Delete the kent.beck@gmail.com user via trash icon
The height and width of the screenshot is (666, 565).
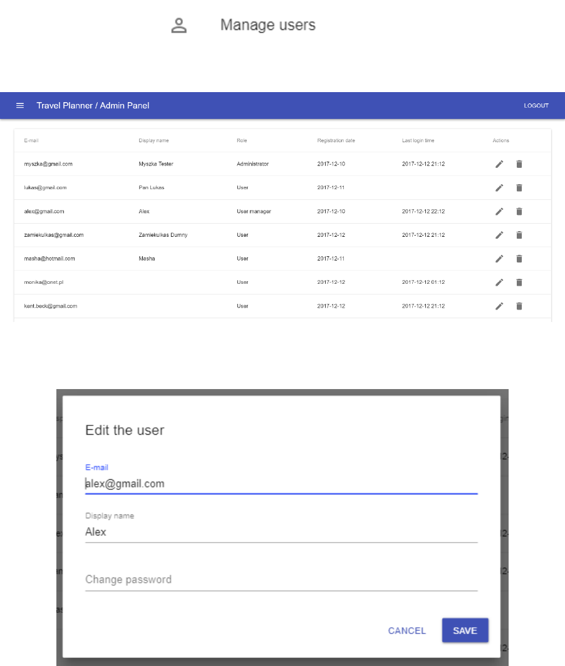click(x=519, y=306)
